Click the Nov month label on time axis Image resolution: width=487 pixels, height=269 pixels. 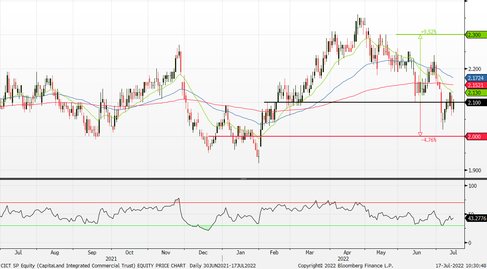(x=166, y=252)
